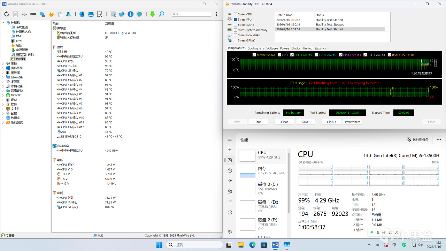446x251 pixels.
Task: Click the blue info circle toolbar icon
Action: tap(131, 14)
